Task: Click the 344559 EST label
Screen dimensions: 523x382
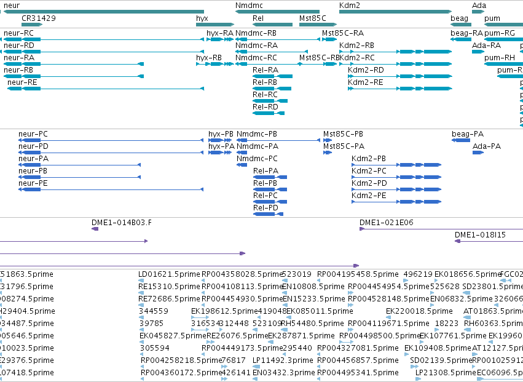Action: click(x=154, y=311)
